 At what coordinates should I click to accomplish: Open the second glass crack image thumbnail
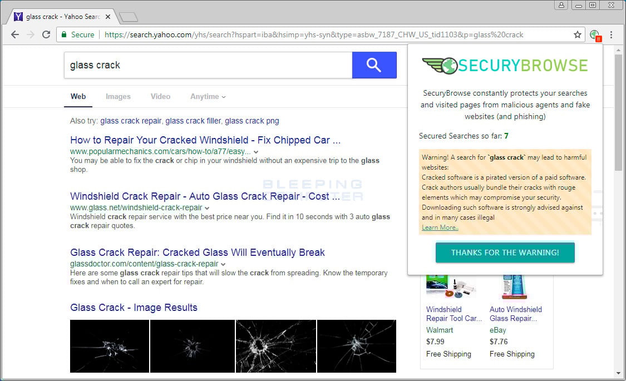pyautogui.click(x=193, y=346)
